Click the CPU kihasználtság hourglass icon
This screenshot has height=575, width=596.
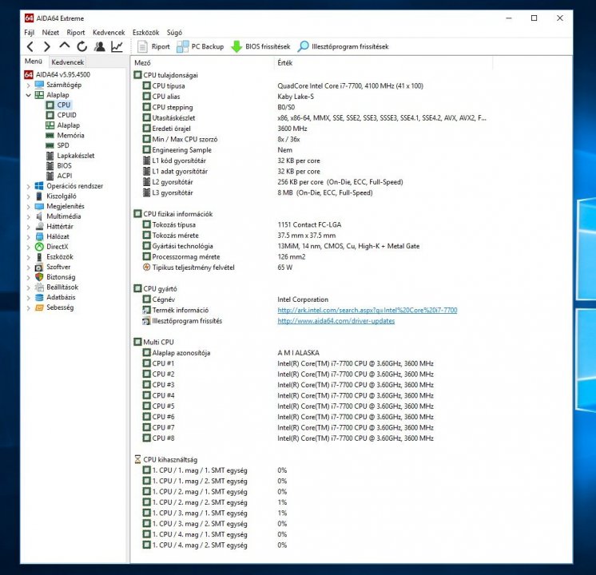(x=137, y=459)
